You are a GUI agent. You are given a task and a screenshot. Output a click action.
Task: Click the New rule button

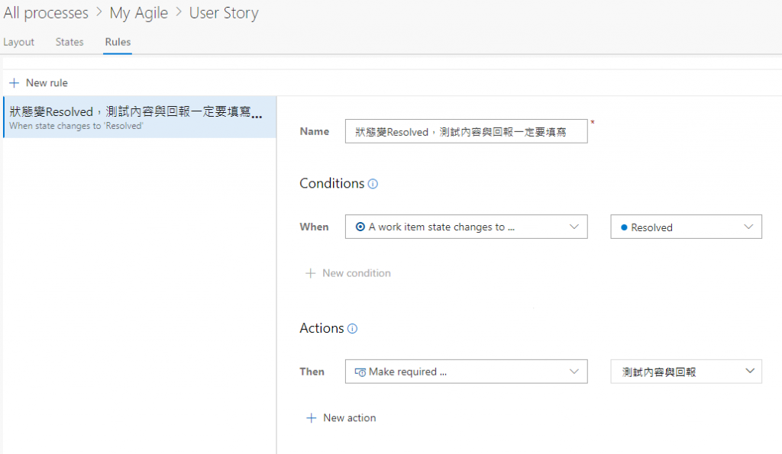tap(39, 82)
